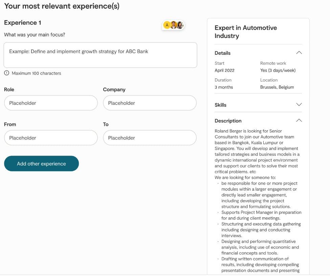
Task: Click the Experience 1 heading
Action: point(23,23)
